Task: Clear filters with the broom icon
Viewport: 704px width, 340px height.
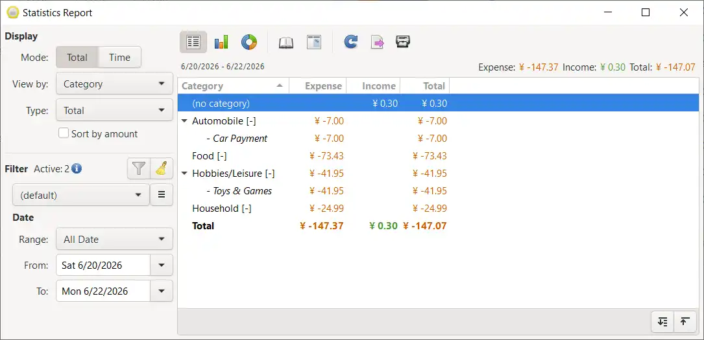Action: (162, 169)
